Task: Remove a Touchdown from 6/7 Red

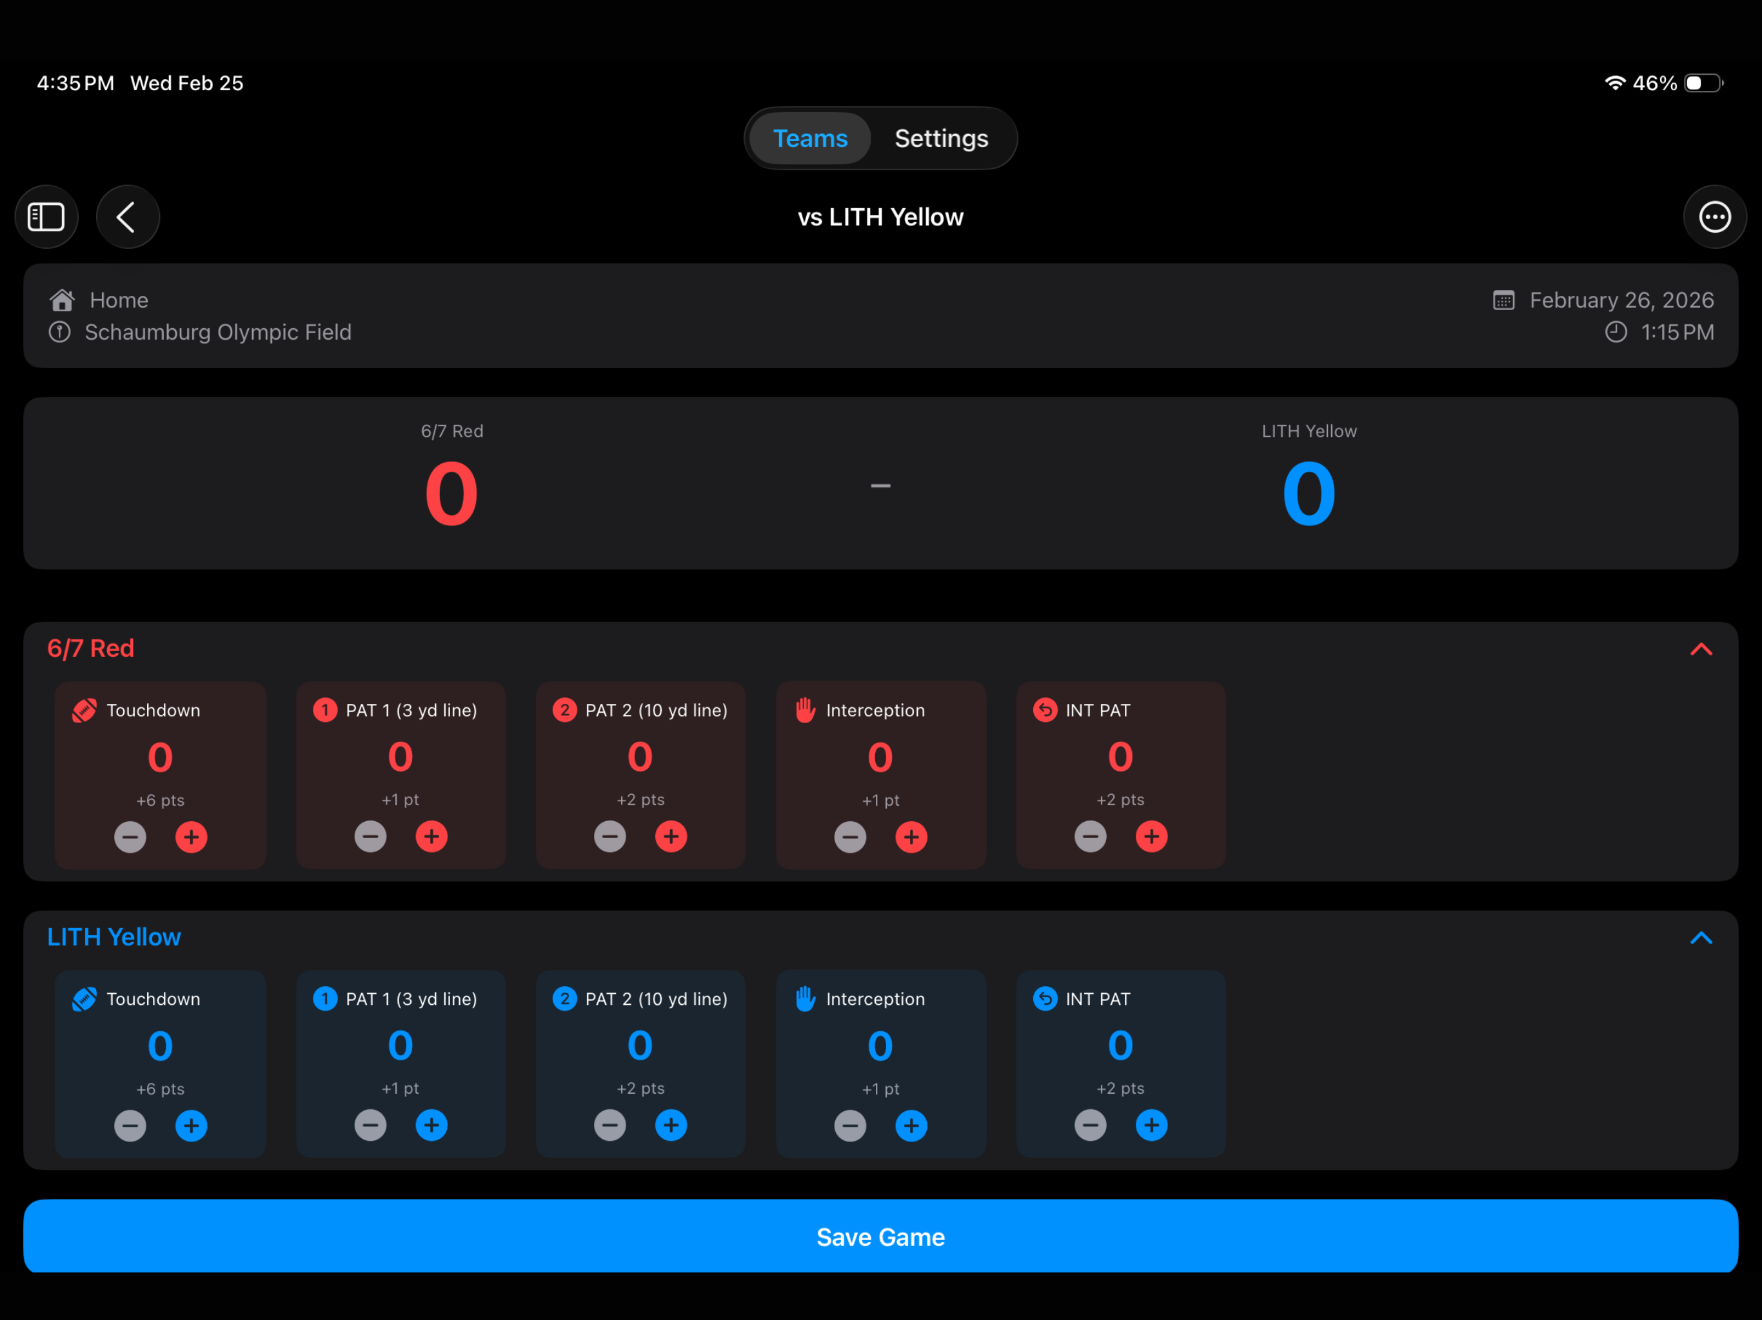Action: 130,837
